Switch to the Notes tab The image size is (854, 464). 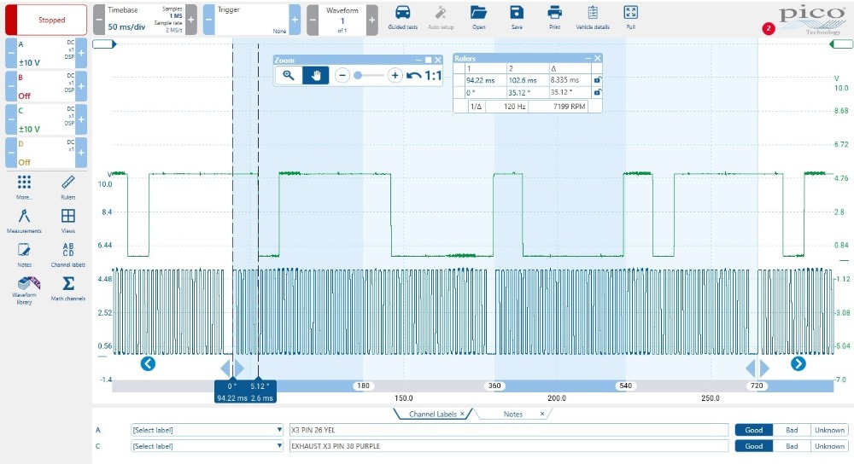513,414
